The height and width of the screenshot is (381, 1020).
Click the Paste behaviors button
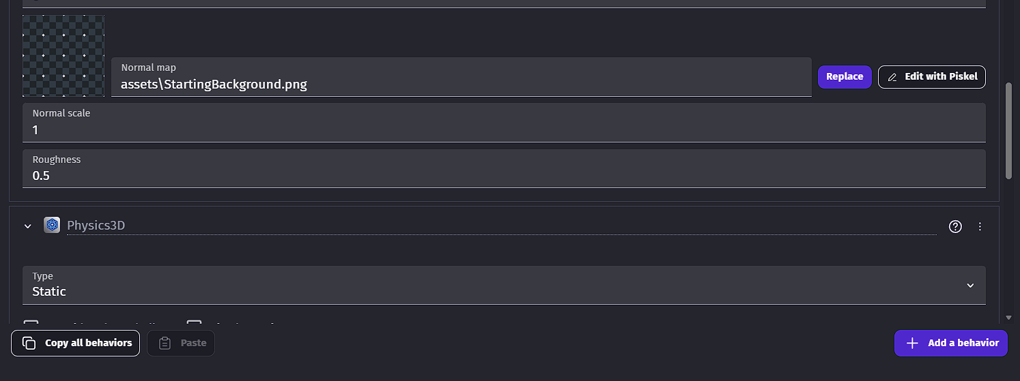[x=181, y=343]
